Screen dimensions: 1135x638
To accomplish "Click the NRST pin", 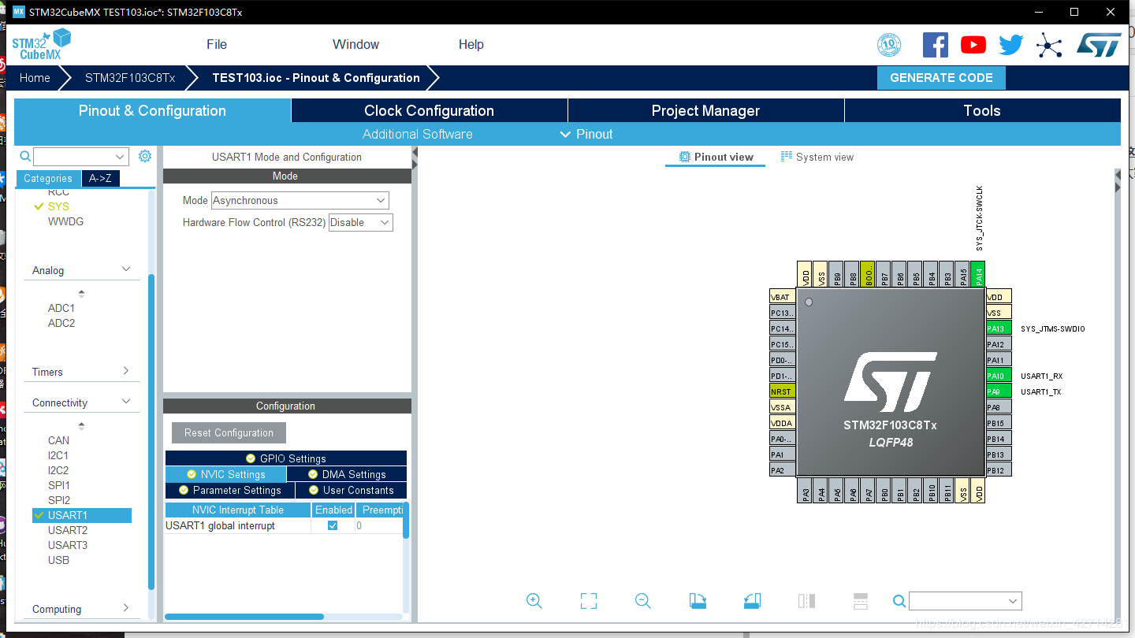I will pos(782,391).
